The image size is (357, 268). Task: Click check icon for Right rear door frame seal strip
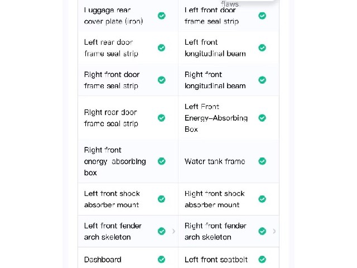point(161,118)
